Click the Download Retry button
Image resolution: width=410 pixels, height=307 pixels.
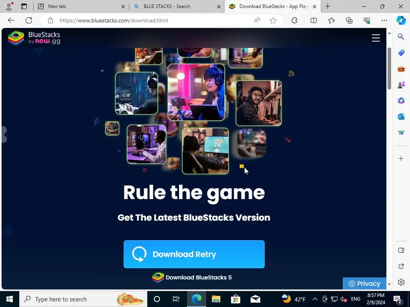coord(194,254)
